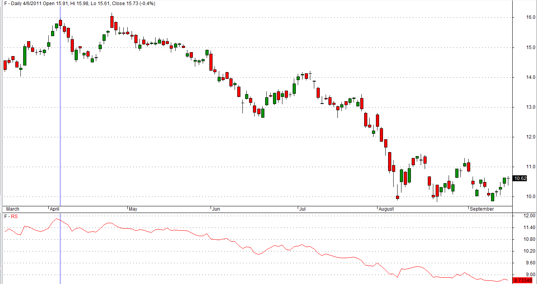The width and height of the screenshot is (537, 284).
Task: Click the September label on the date axis
Action: coord(482,209)
